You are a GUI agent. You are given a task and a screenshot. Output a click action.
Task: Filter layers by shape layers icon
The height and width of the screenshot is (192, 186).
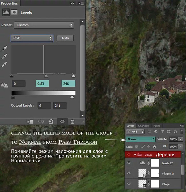tap(169, 132)
